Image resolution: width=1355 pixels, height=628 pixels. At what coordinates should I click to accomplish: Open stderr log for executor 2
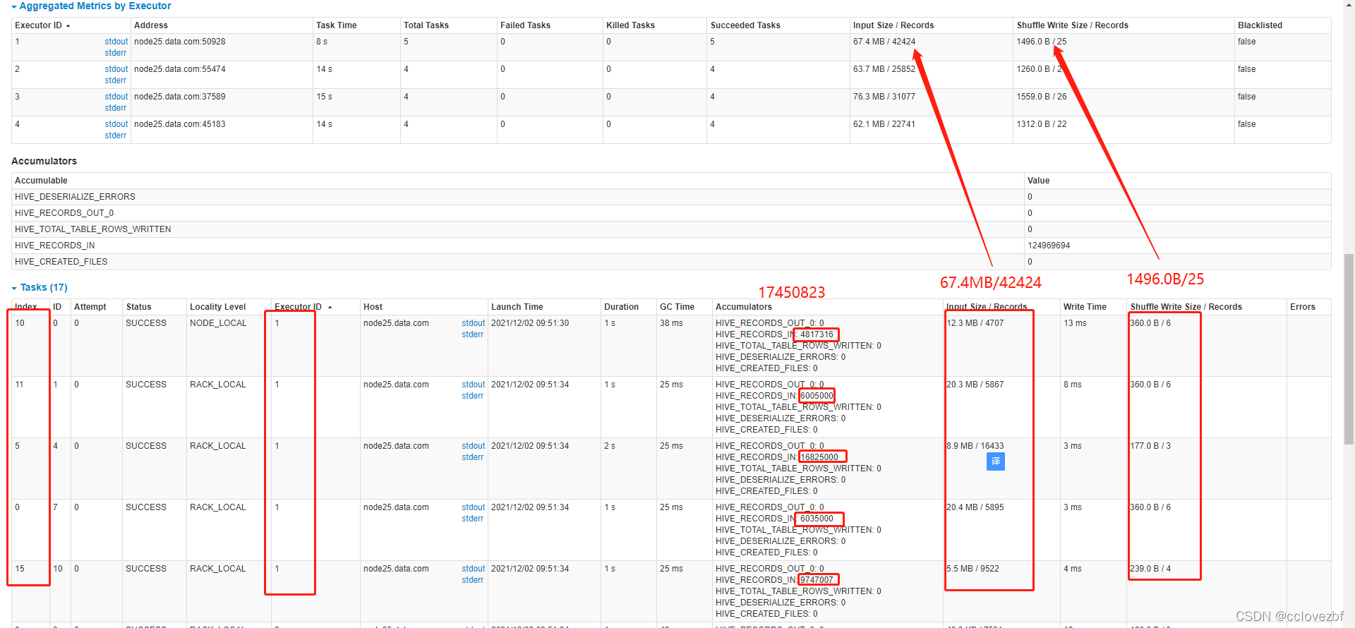pyautogui.click(x=116, y=80)
